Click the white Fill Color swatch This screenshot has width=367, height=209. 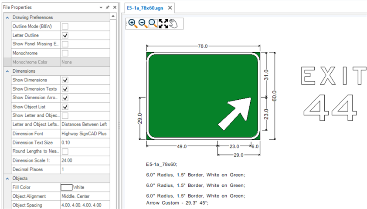(x=66, y=187)
